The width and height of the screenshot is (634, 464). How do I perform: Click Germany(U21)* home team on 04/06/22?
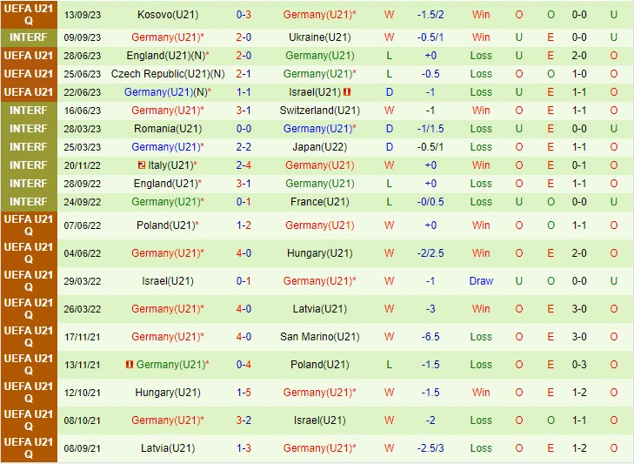point(168,253)
